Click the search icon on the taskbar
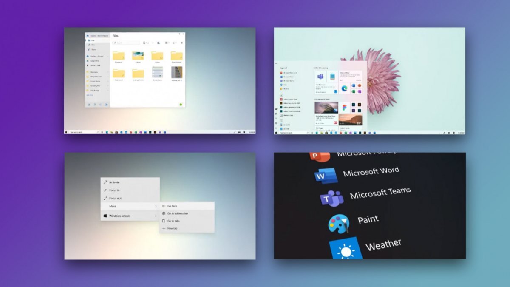Screen dimensions: 510x287 point(98,132)
